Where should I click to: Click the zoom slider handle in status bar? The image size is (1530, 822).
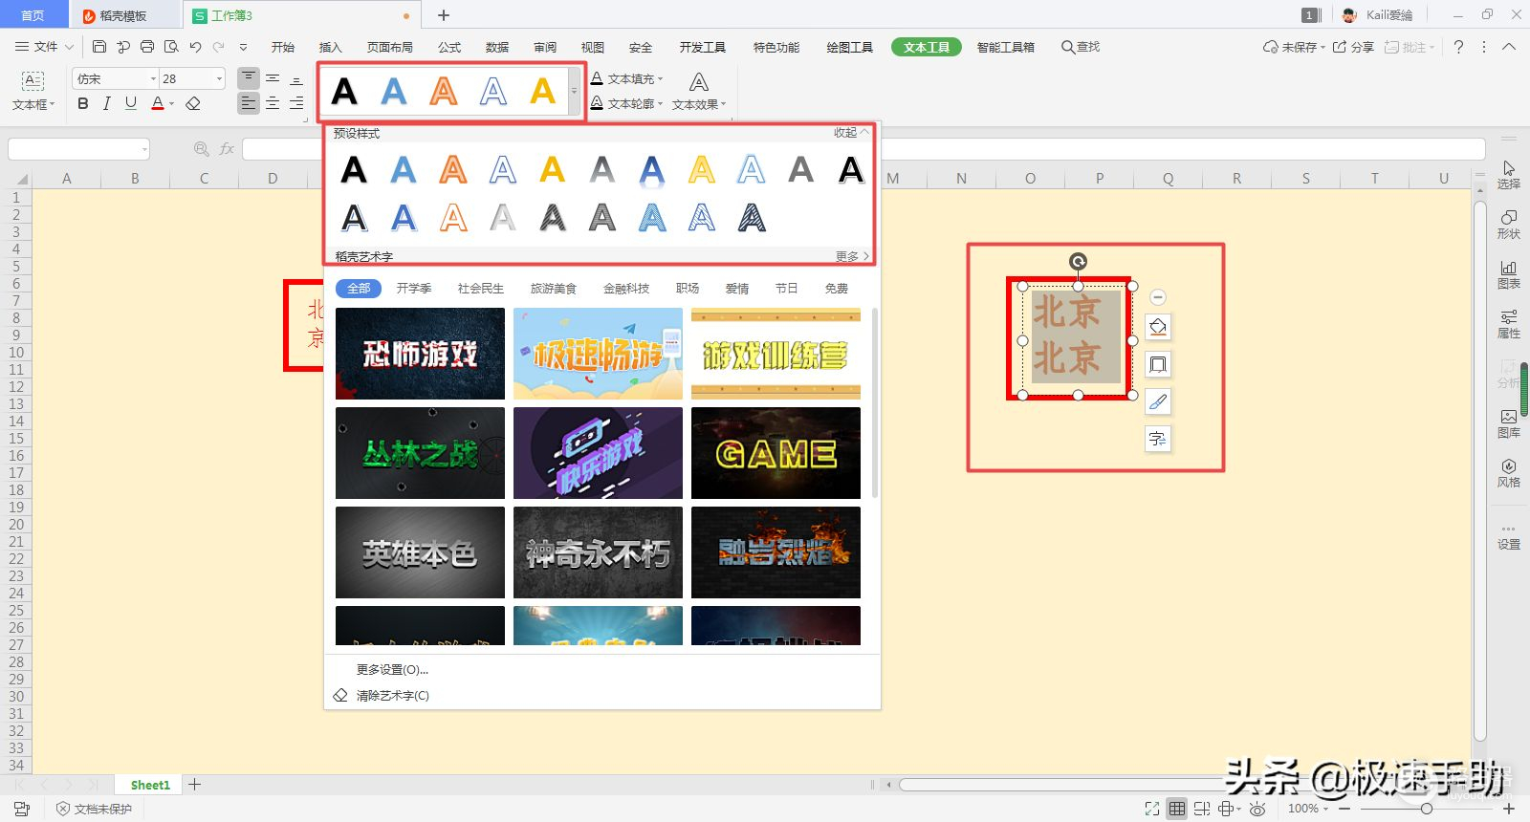(x=1426, y=809)
